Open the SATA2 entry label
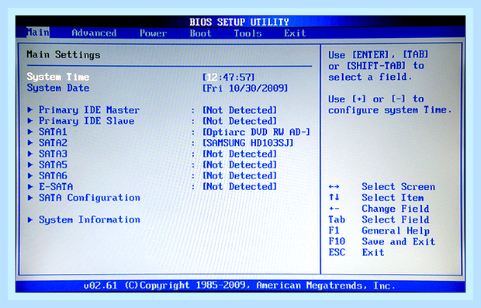Viewport: 481px width, 308px height. click(53, 143)
